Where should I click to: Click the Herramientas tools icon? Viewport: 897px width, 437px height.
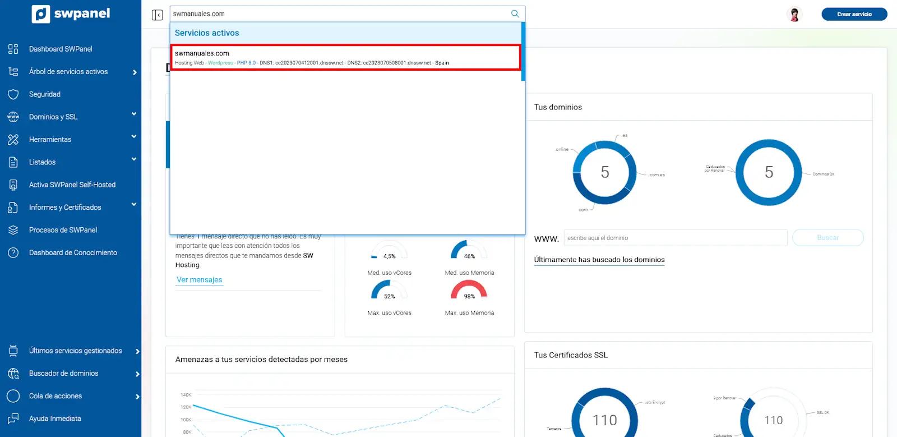13,140
